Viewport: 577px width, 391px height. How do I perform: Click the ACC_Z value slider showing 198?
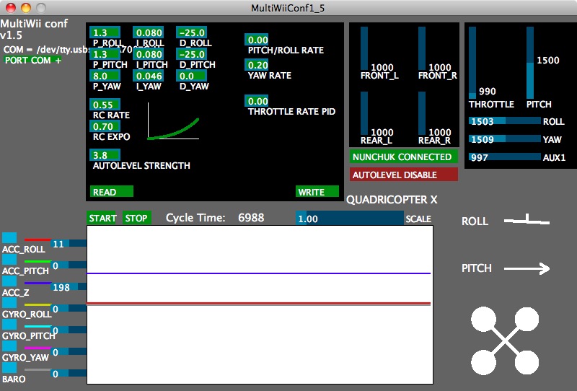[69, 287]
